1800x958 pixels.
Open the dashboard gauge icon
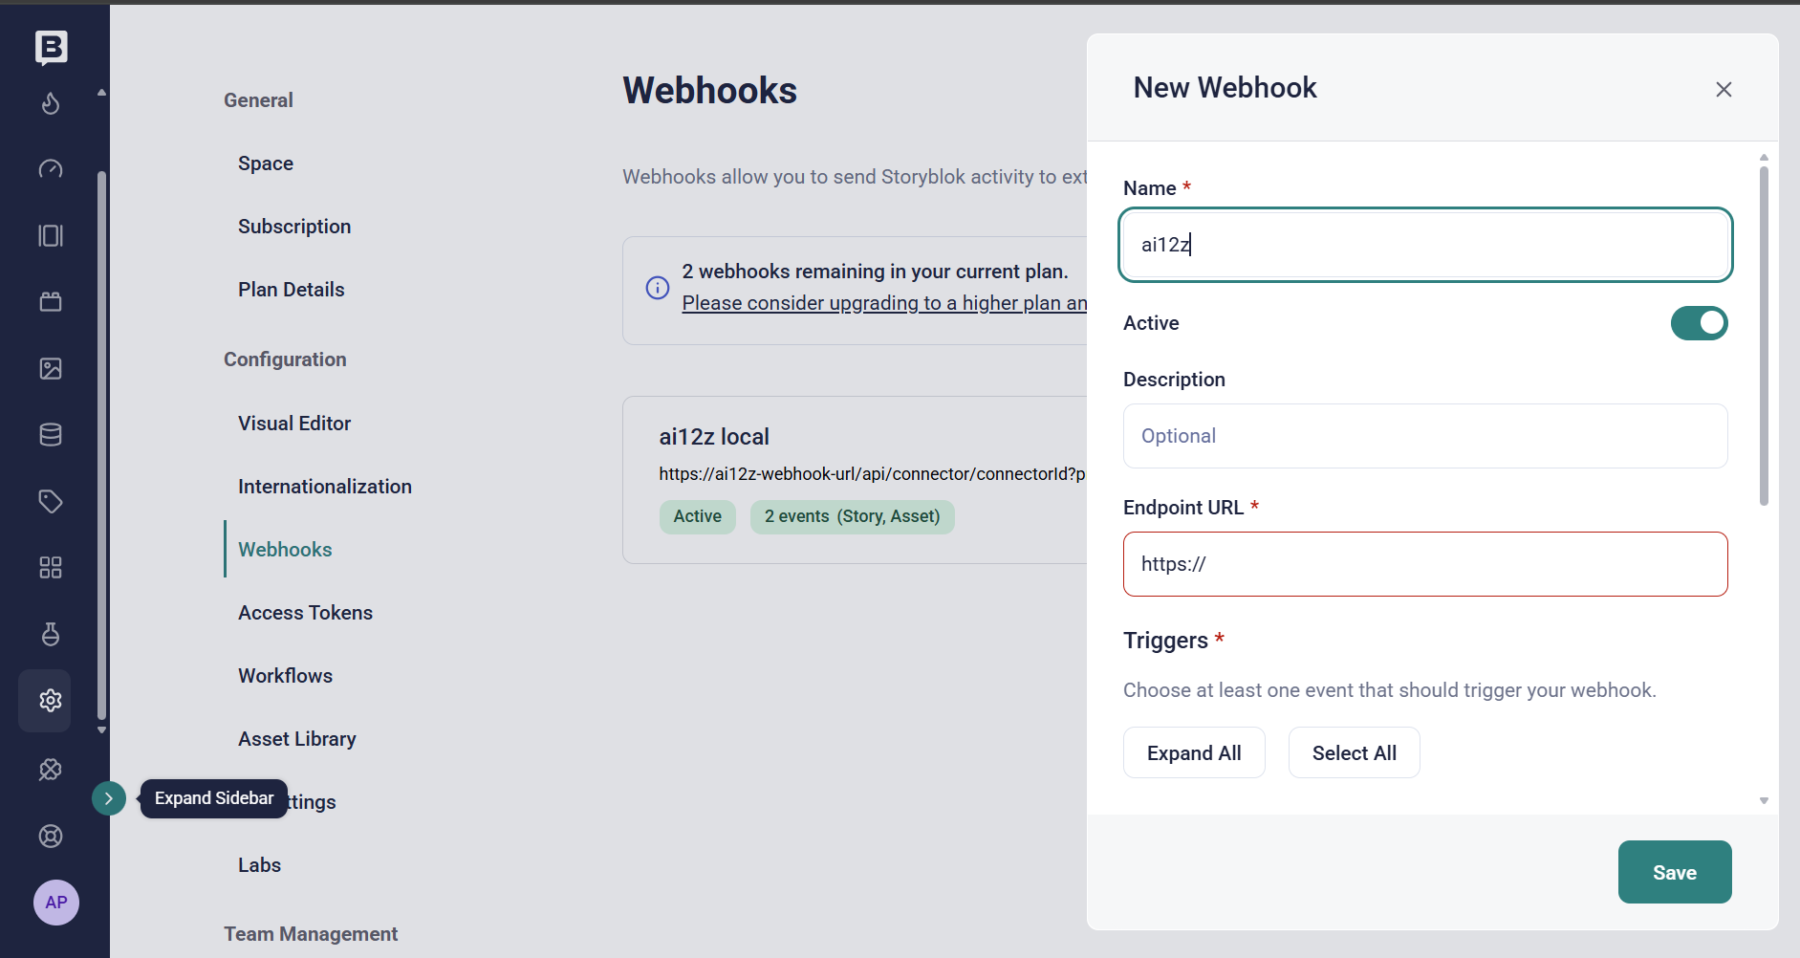pos(51,169)
